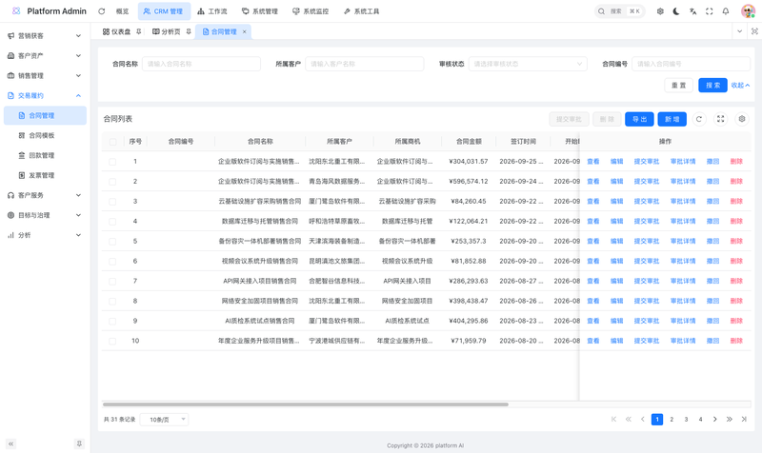Tick the checkbox for row 3
The height and width of the screenshot is (453, 762).
[x=112, y=202]
